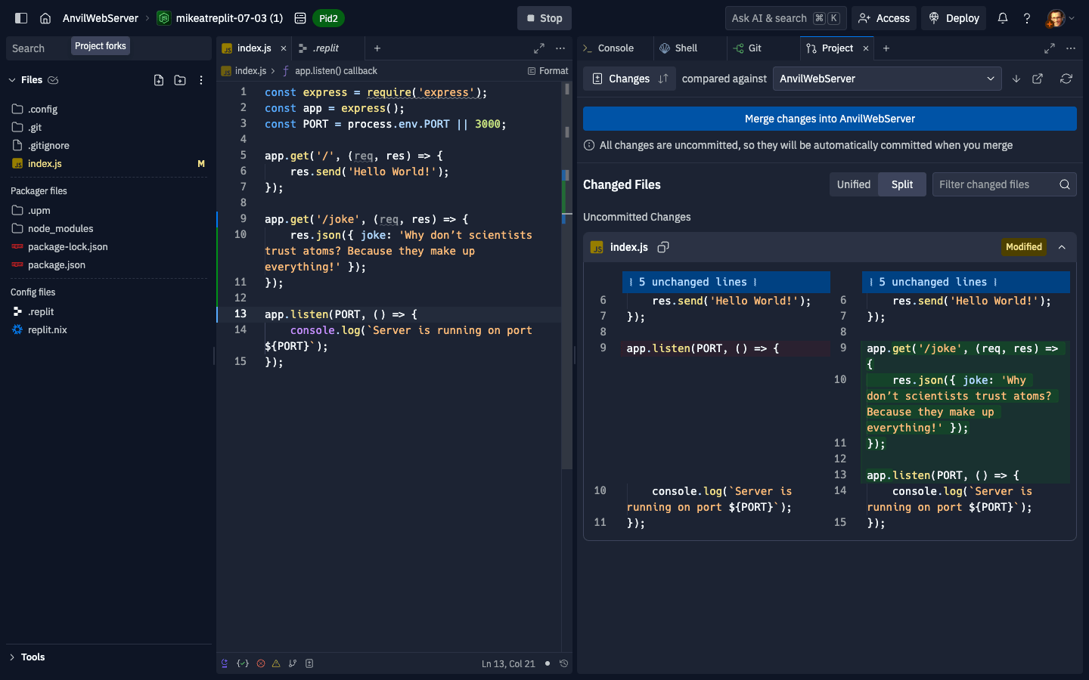Maximize the editor pane with expand icon
The height and width of the screenshot is (680, 1089).
[539, 48]
